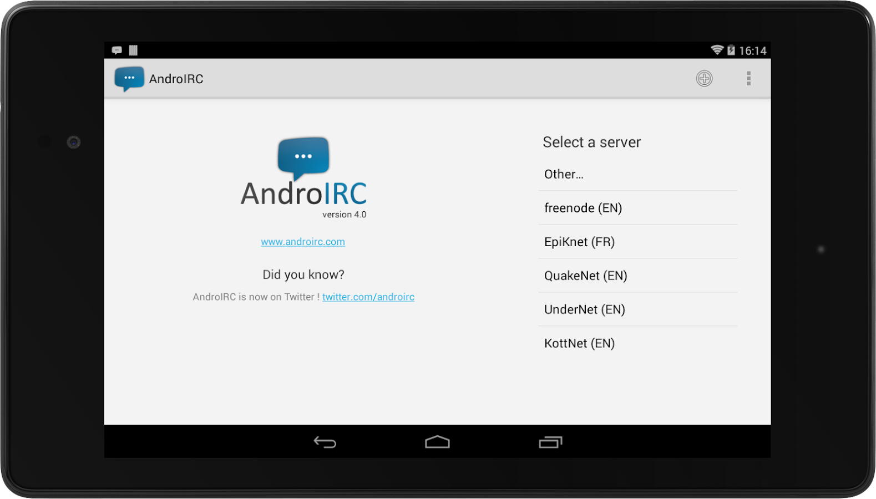Tap the AndroIRC is now on Twitter text
876x499 pixels.
click(x=256, y=297)
